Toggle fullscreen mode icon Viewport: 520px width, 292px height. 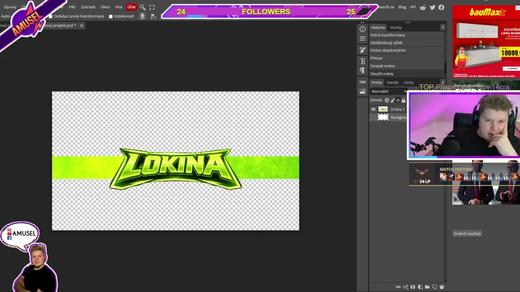(152, 7)
